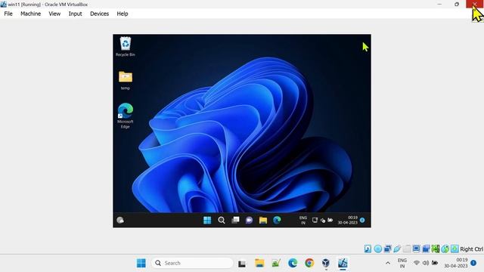Click the host taskbar Search box

192,263
